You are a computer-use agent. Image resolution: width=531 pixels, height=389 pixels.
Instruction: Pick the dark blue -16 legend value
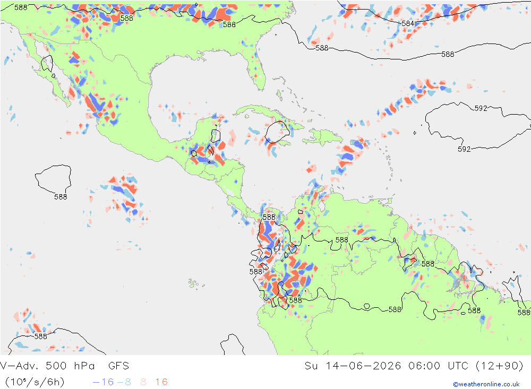coord(104,382)
